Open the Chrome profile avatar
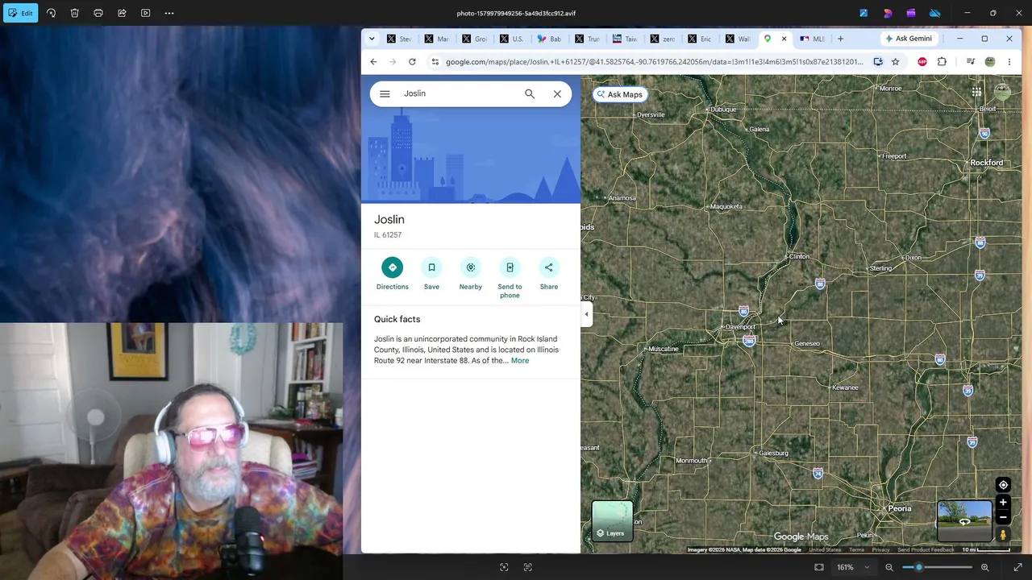This screenshot has width=1032, height=580. point(990,62)
